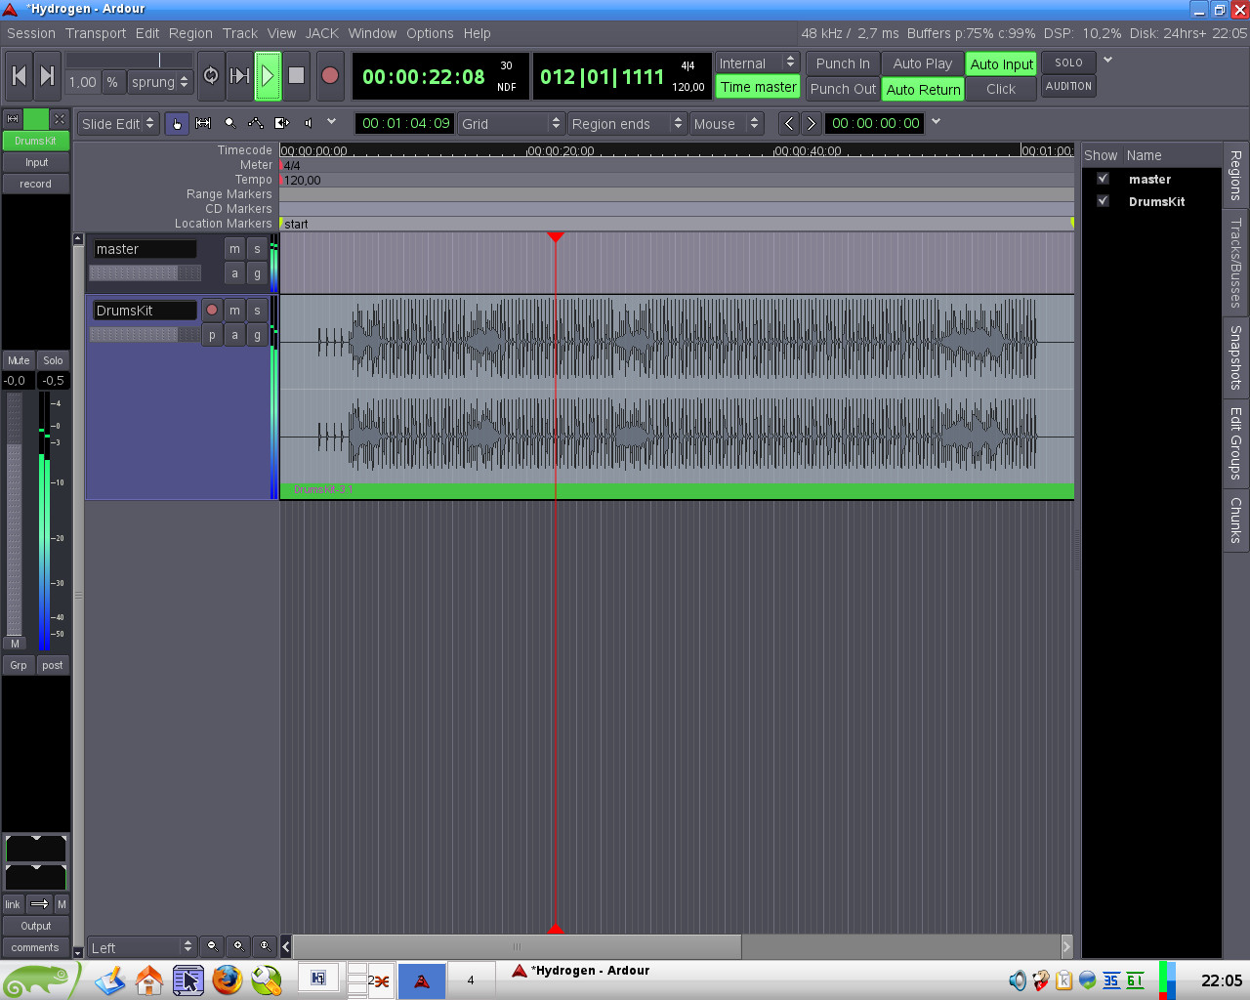
Task: Arm global record with the red button
Action: (x=330, y=75)
